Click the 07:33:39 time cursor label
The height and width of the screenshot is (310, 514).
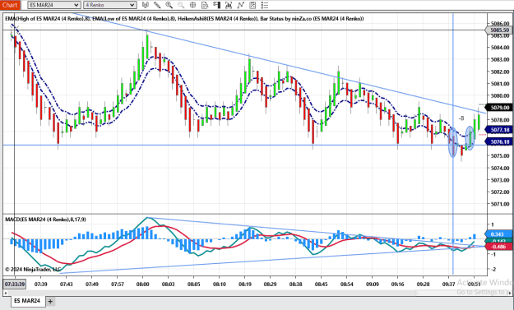(x=15, y=284)
